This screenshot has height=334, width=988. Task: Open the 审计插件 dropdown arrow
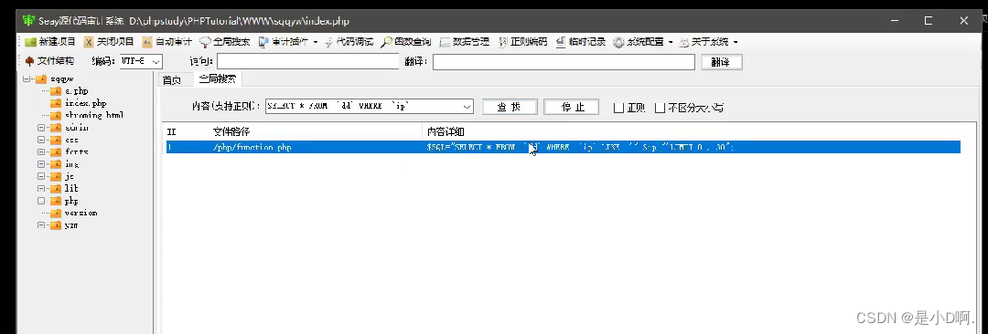[315, 42]
